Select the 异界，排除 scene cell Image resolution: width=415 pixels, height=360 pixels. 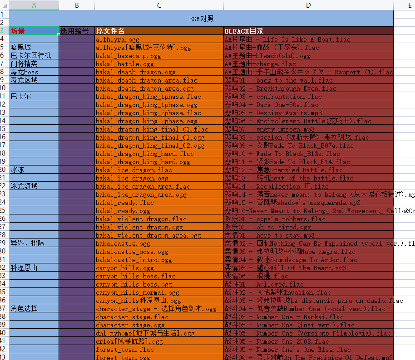34,243
